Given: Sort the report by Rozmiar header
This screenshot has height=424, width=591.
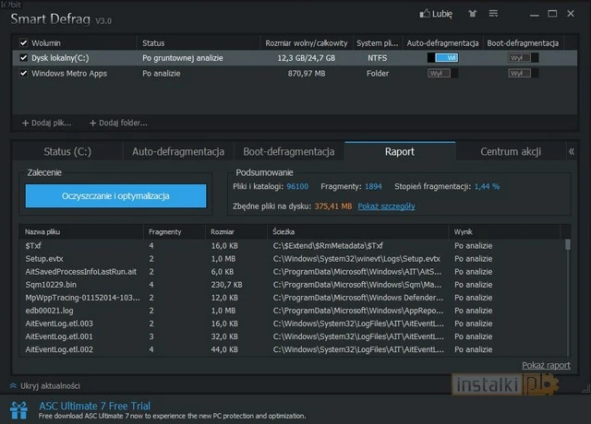Looking at the screenshot, I should coord(236,231).
